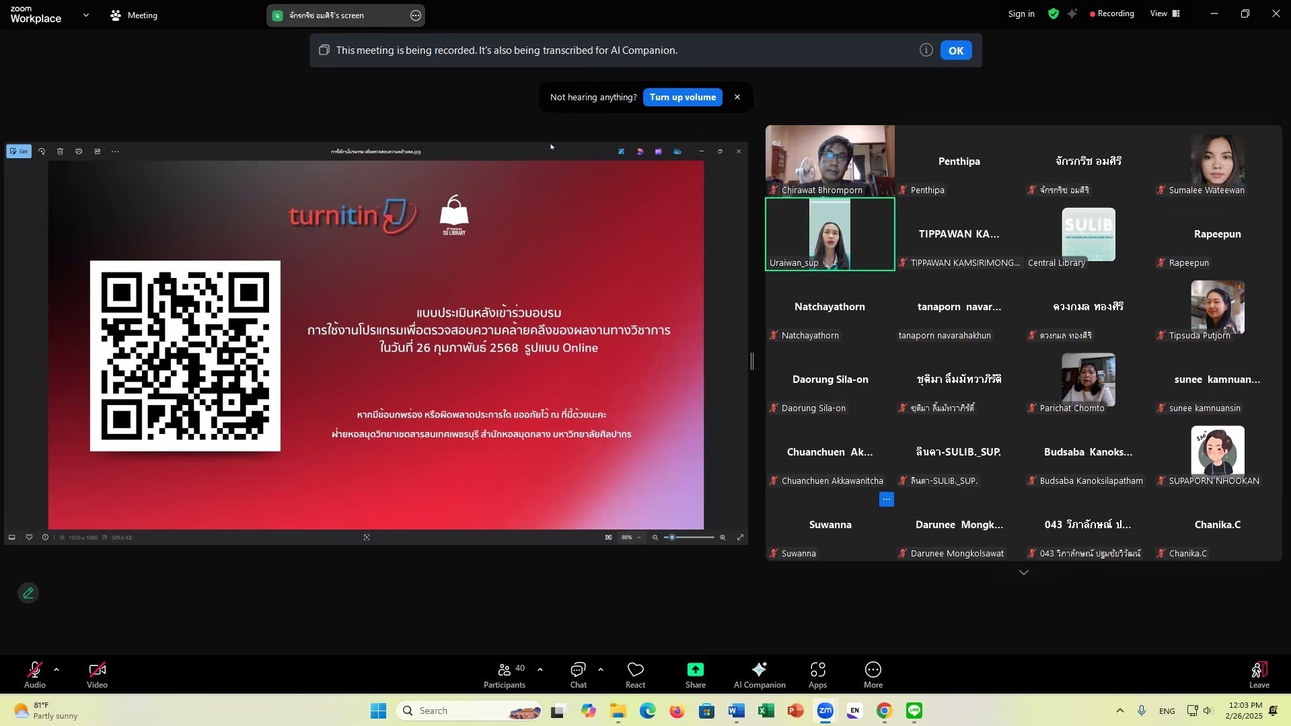Open the weather widget showing 81°F
The image size is (1291, 726).
[x=46, y=711]
